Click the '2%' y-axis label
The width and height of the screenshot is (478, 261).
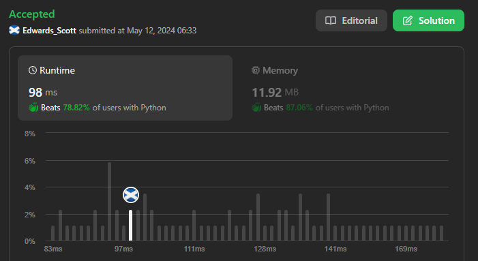click(x=30, y=215)
